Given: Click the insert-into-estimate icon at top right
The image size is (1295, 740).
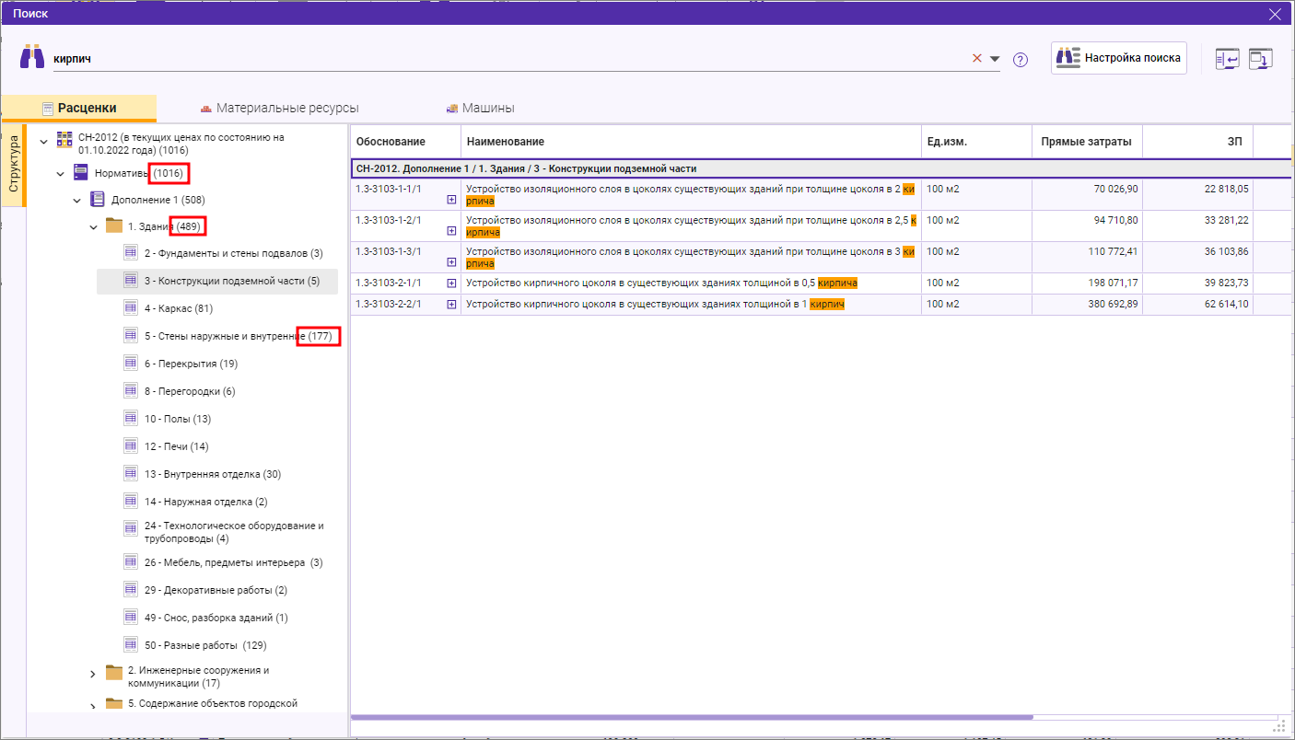Looking at the screenshot, I should (1227, 58).
